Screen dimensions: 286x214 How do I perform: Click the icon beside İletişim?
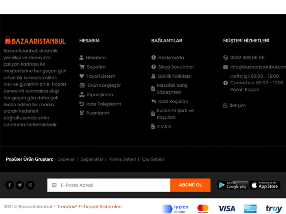(x=225, y=105)
